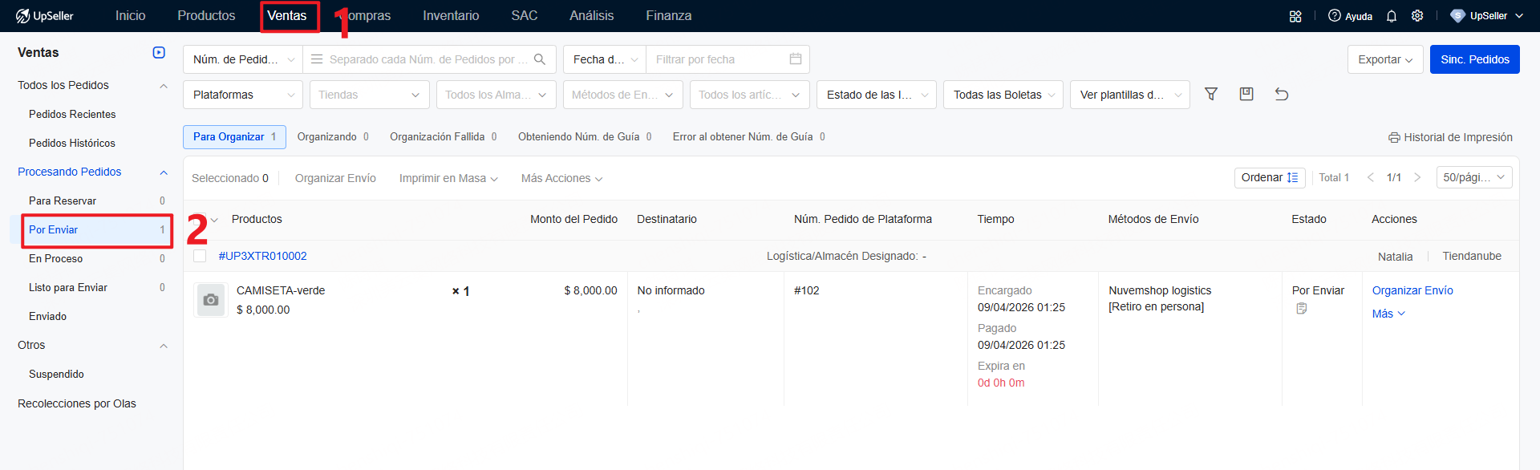
Task: Open the Plataformas dropdown
Action: tap(242, 95)
